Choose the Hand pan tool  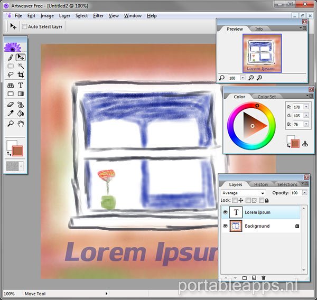pos(21,124)
